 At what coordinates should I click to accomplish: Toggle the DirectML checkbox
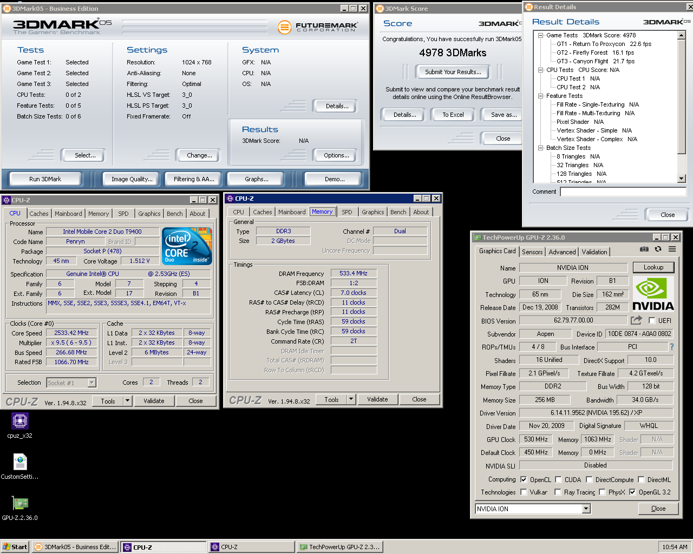click(641, 479)
